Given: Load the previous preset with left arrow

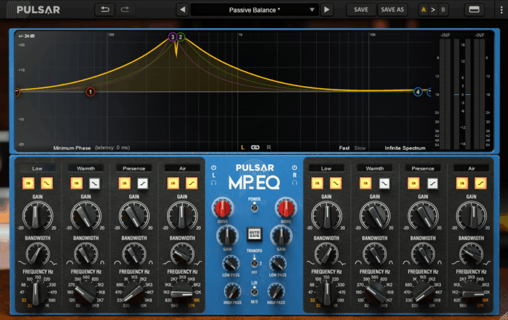Looking at the screenshot, I should click(x=182, y=10).
